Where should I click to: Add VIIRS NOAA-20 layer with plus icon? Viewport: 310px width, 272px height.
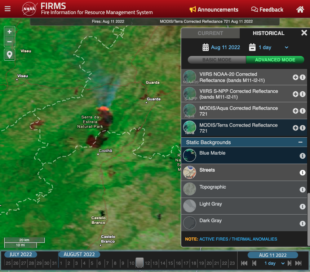pos(295,77)
